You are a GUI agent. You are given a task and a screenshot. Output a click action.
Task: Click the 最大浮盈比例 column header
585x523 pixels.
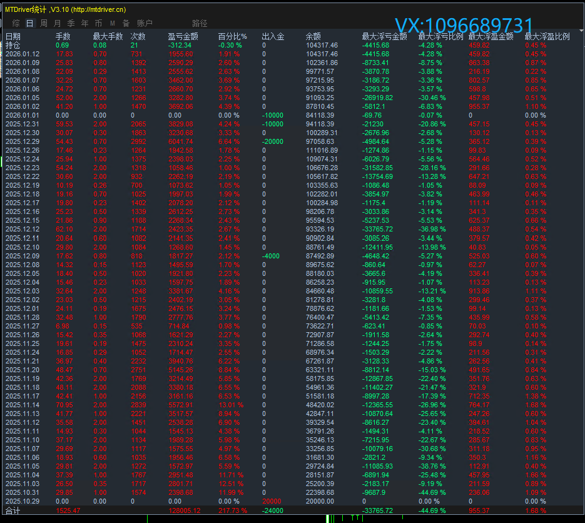[x=547, y=37]
